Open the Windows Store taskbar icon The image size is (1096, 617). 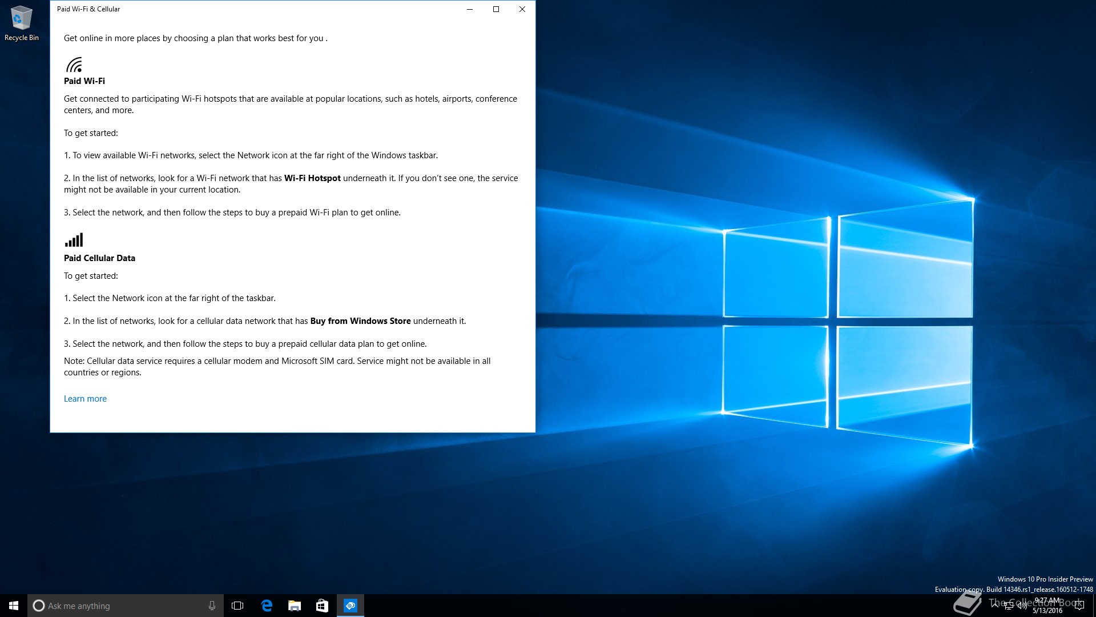pyautogui.click(x=322, y=606)
